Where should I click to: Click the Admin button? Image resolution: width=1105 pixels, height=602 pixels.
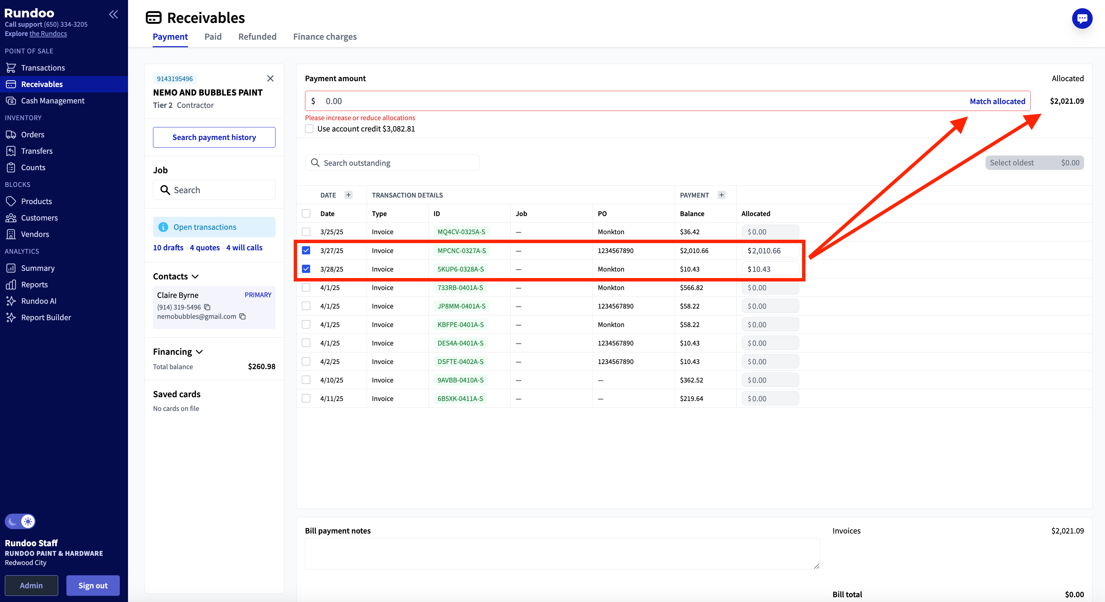click(x=31, y=585)
